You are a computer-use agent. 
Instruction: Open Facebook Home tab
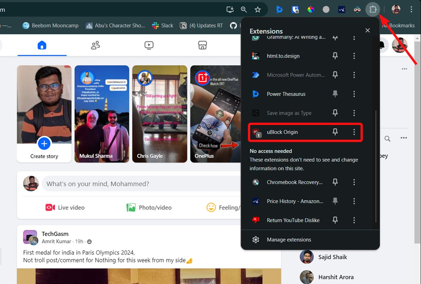click(x=42, y=45)
